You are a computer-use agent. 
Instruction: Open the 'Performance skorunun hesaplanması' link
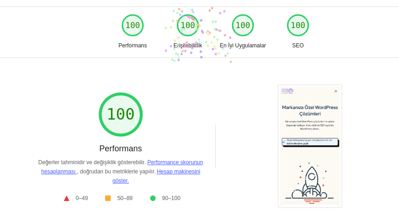click(x=175, y=162)
